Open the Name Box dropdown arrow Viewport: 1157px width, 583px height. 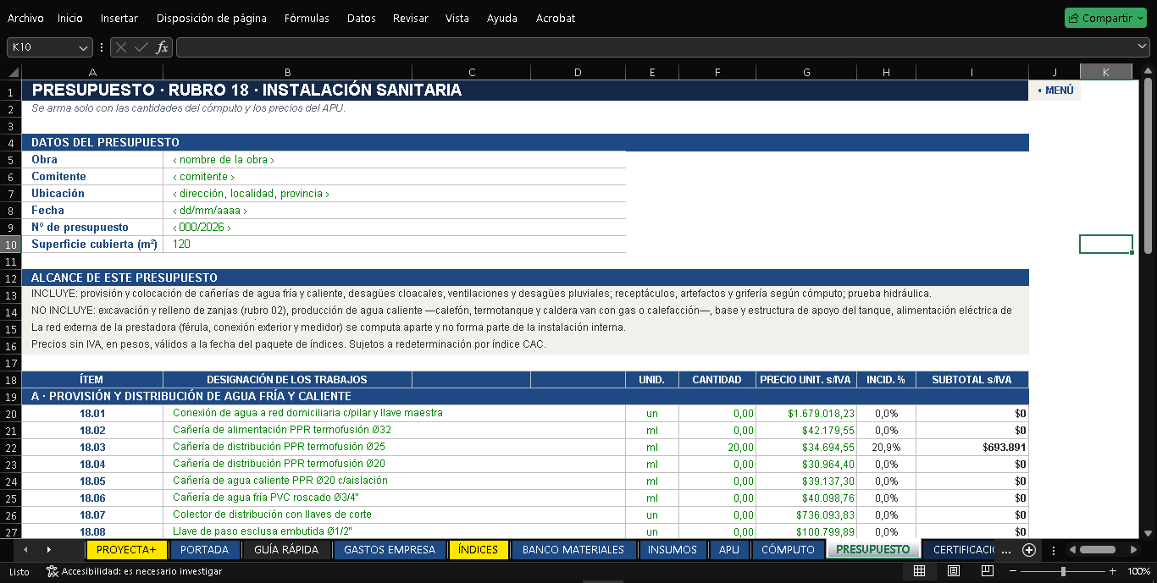83,47
